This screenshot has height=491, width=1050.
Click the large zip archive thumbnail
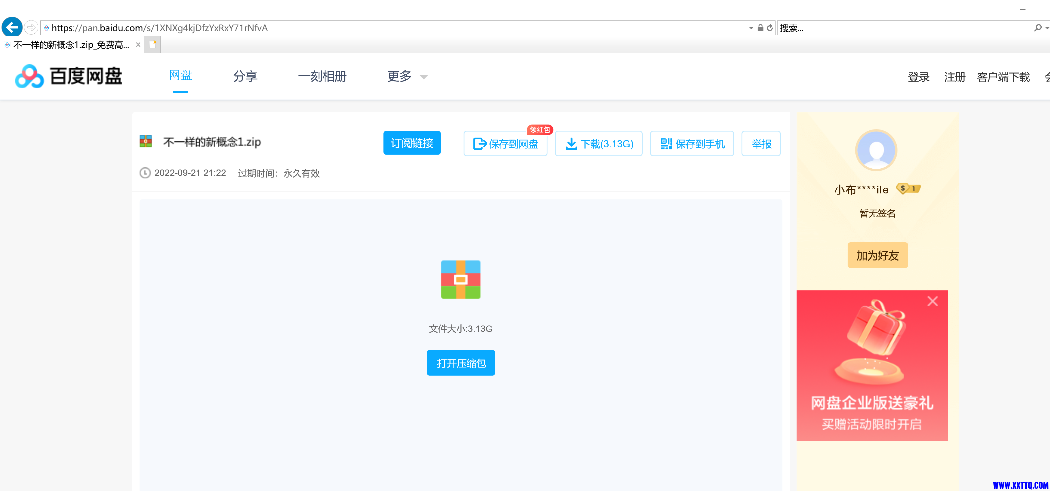tap(461, 280)
